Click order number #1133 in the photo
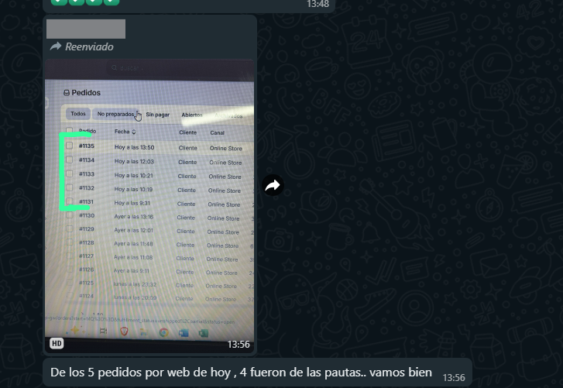Screen dimensions: 563x388 87,173
